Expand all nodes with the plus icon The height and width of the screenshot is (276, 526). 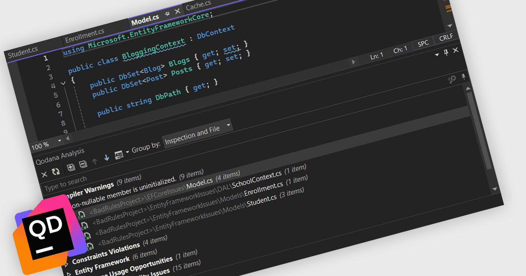tap(71, 168)
